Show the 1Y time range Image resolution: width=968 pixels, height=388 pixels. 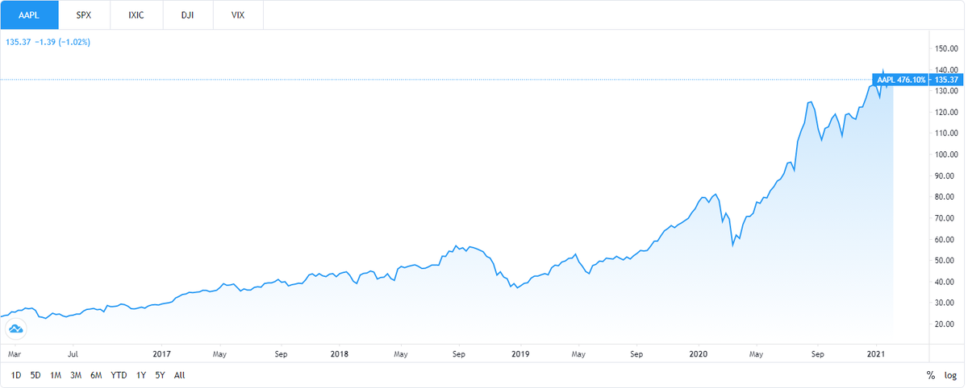141,375
